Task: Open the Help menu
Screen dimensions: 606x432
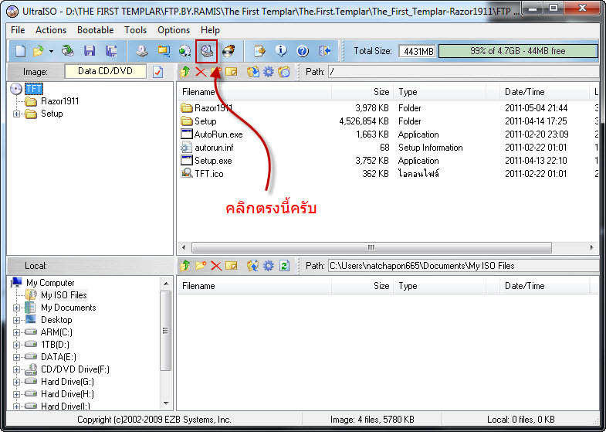Action: tap(210, 30)
